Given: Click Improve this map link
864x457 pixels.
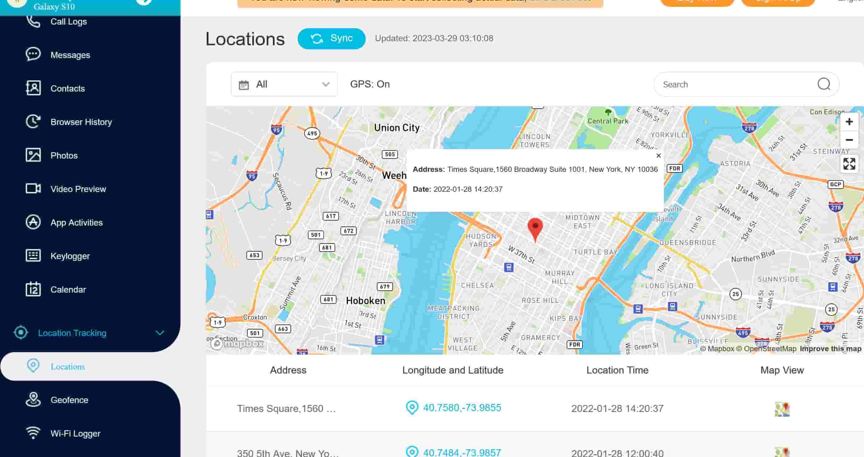Looking at the screenshot, I should pyautogui.click(x=830, y=348).
